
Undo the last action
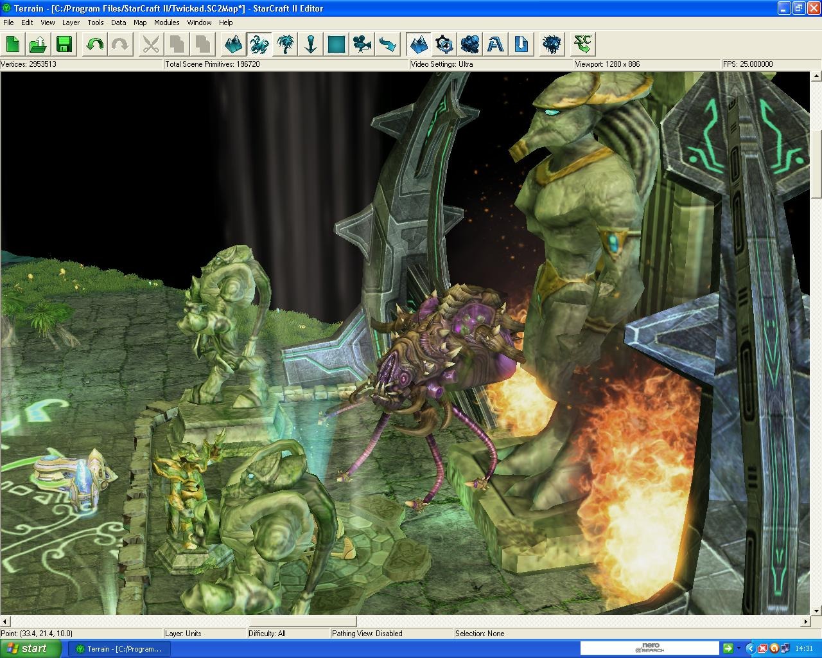[94, 44]
